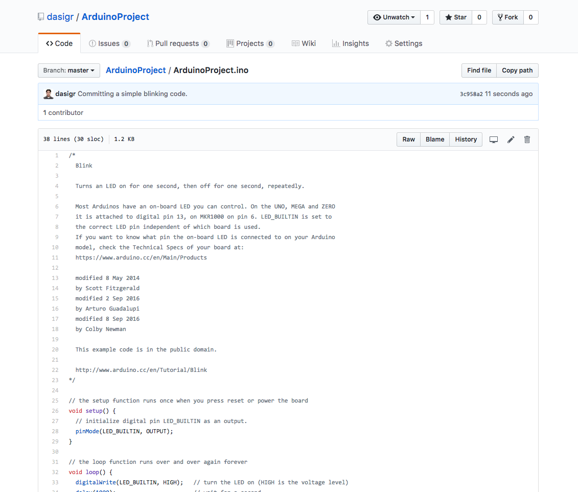Screen dimensions: 578x492
Task: Click the '38 lines (30 sloc)' file info
Action: coord(74,139)
